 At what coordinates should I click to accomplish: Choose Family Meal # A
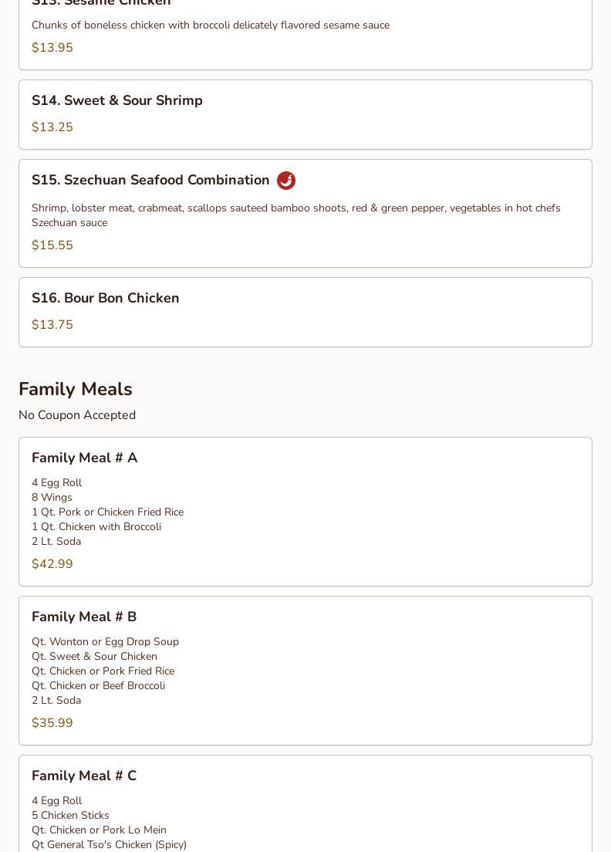[85, 458]
